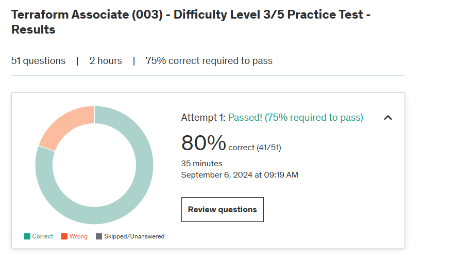Click the green Correct legend square
This screenshot has width=457, height=272.
[27, 236]
